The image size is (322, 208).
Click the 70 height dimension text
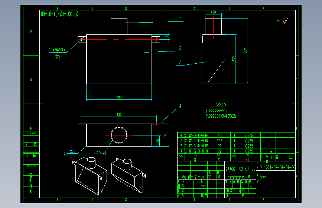(166, 135)
